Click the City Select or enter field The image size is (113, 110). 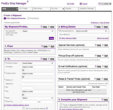(x=38, y=92)
